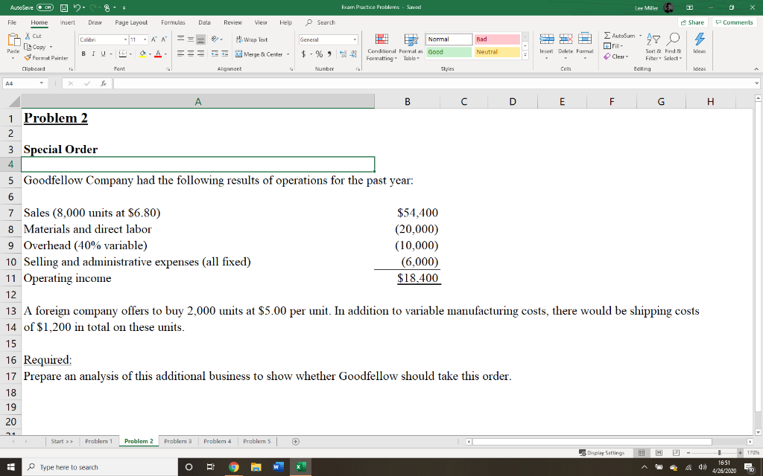
Task: Open the Comments panel
Action: coord(734,22)
